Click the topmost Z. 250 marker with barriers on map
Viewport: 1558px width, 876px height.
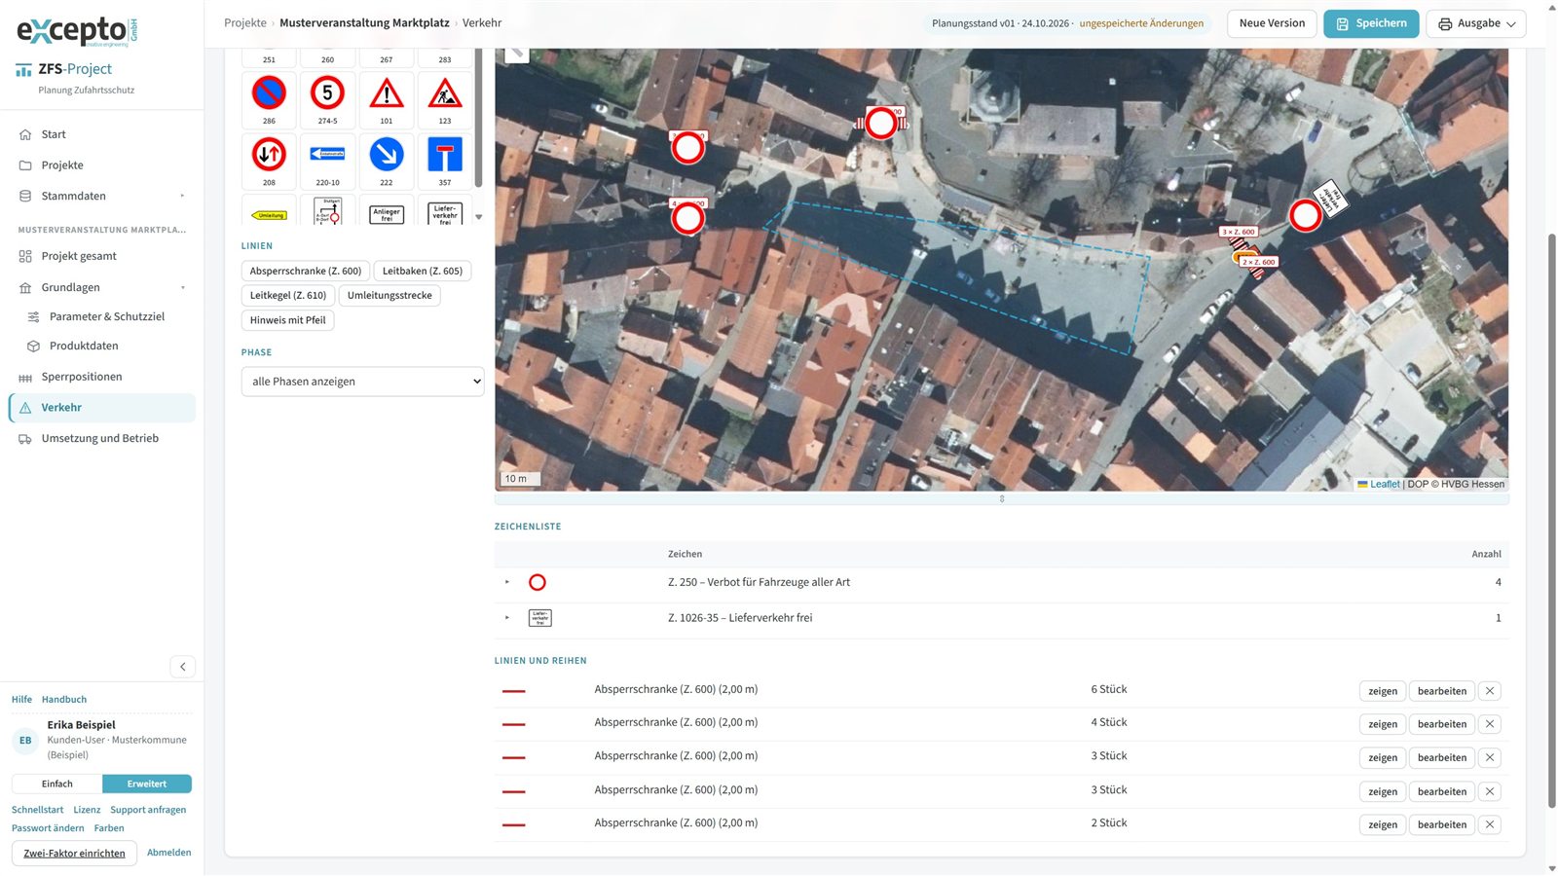(x=881, y=123)
